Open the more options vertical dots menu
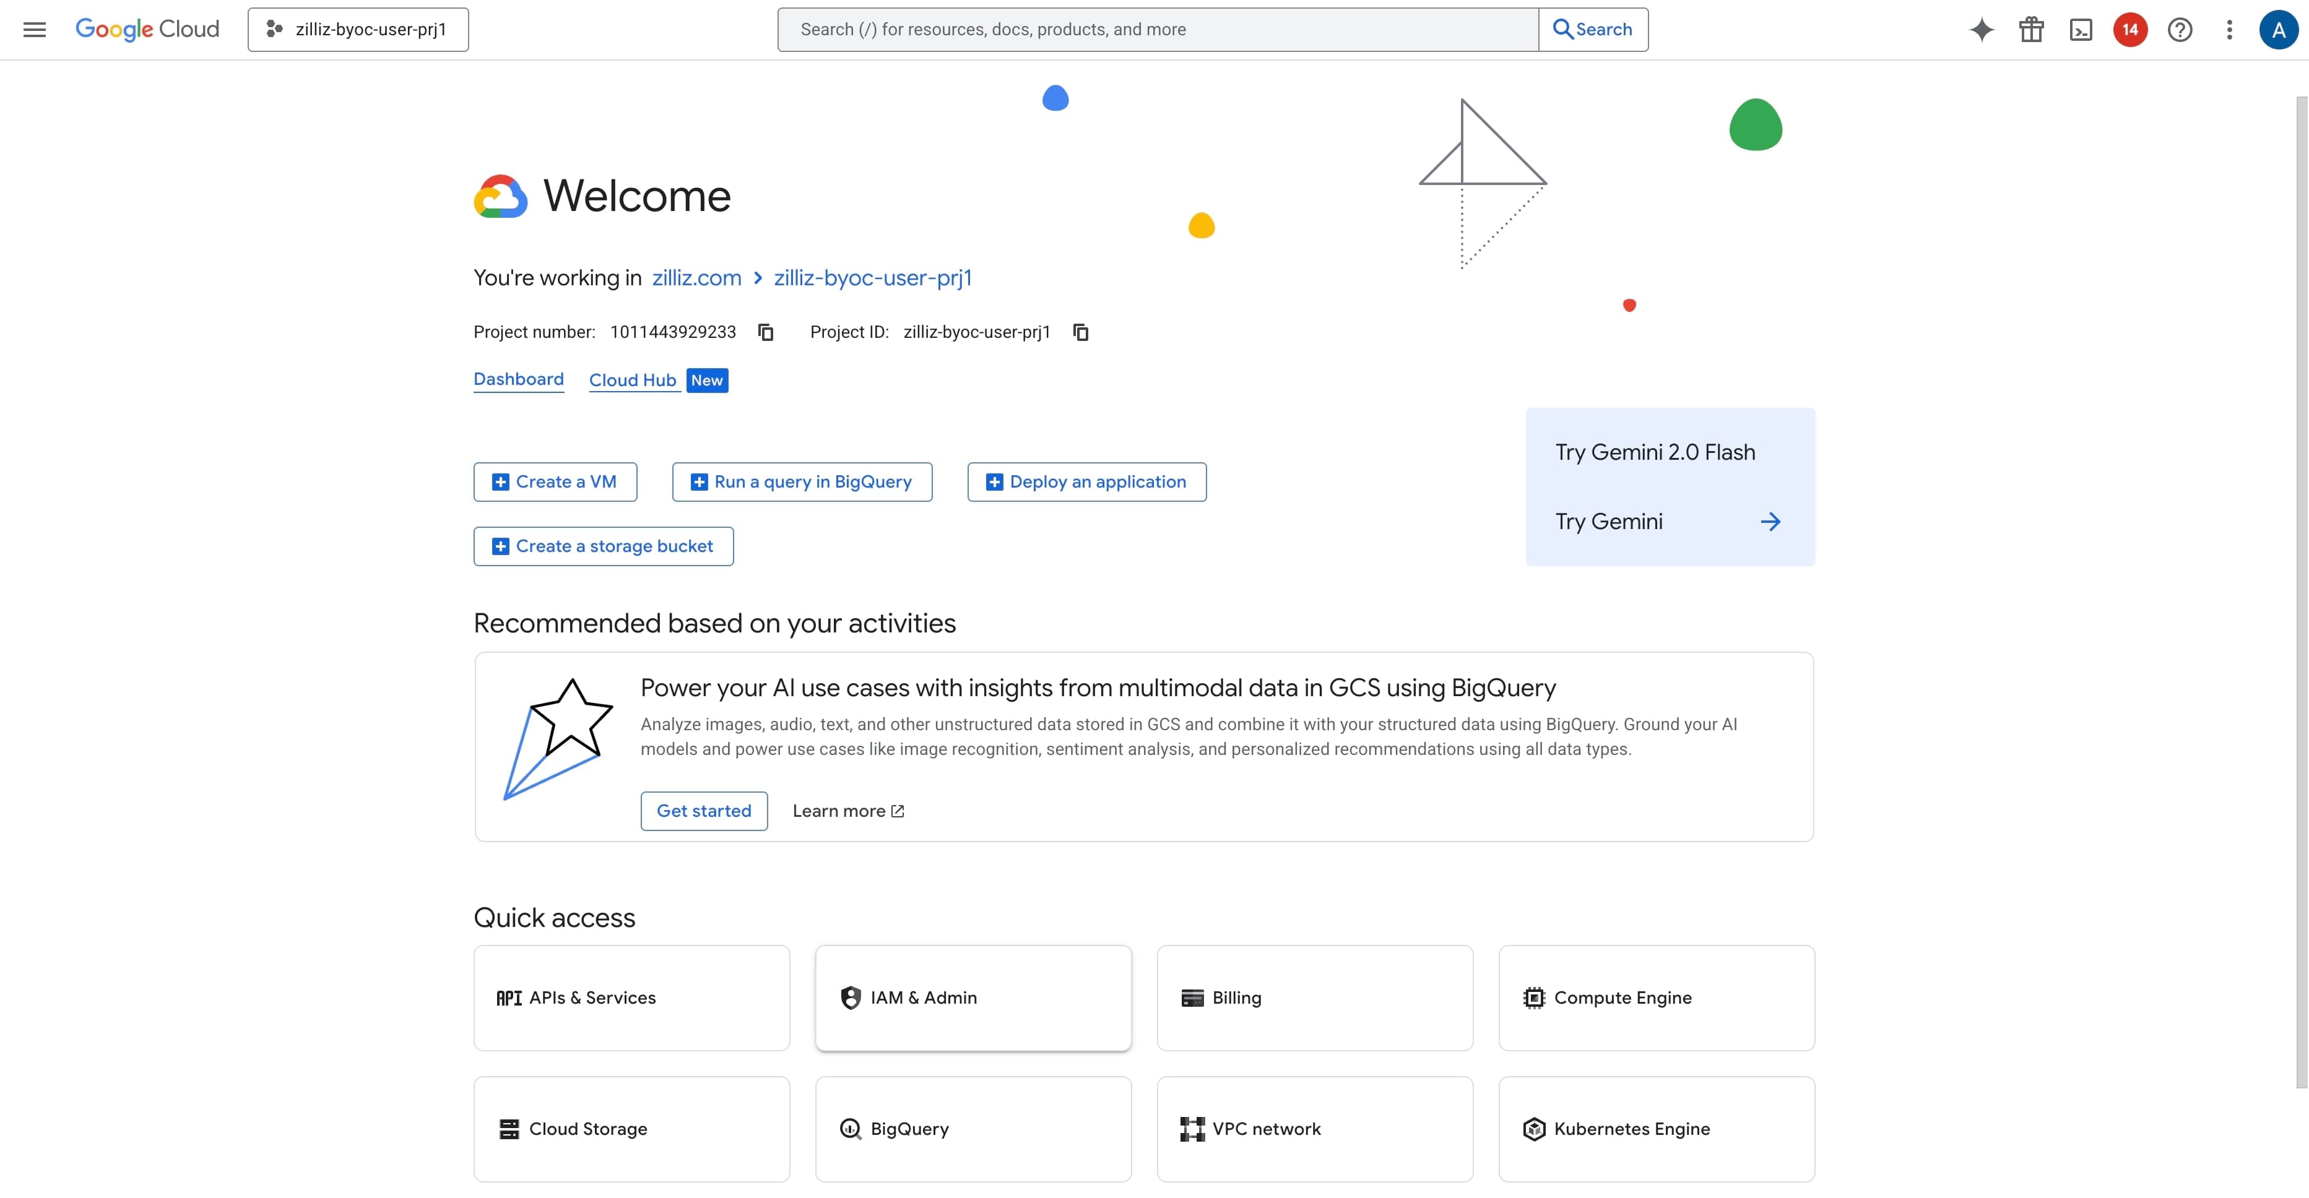The width and height of the screenshot is (2309, 1198). click(x=2229, y=30)
